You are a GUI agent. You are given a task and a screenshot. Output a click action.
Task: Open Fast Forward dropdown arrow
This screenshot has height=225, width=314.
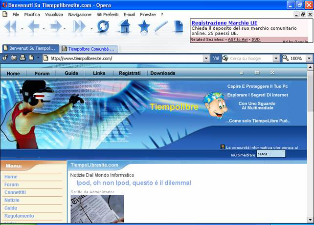point(91,29)
